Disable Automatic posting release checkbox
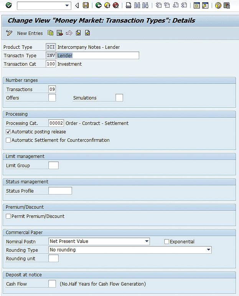The image size is (239, 296). 8,132
